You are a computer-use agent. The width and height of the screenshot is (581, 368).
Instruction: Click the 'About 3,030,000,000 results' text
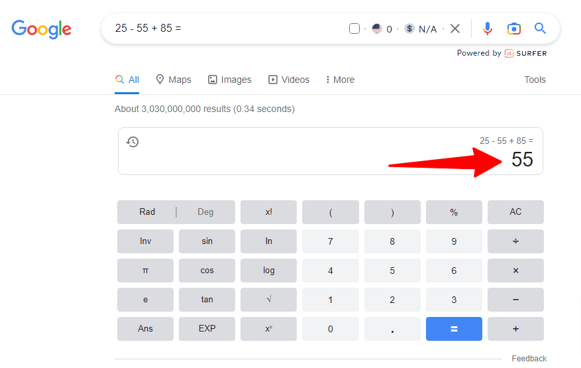pos(205,109)
